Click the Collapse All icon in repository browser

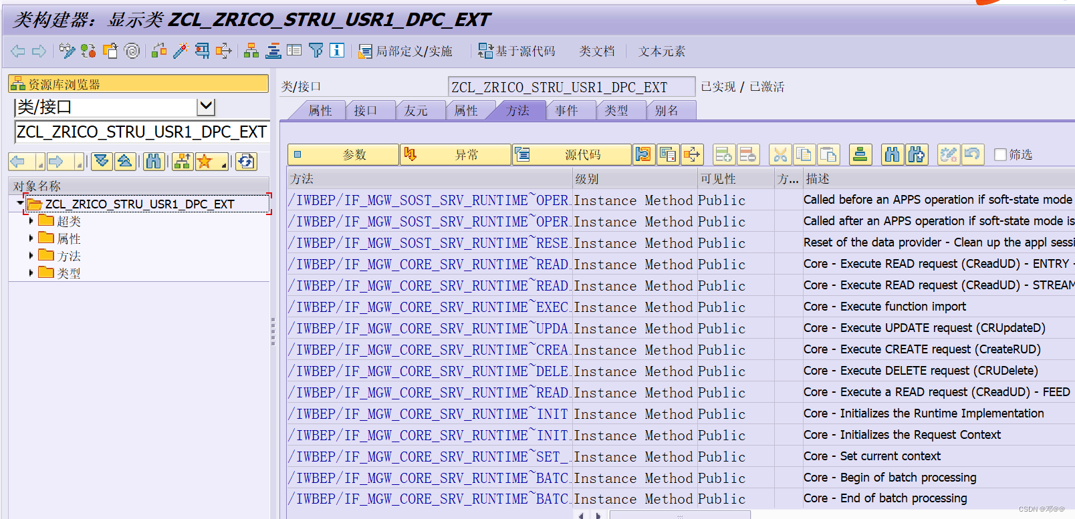(x=125, y=162)
